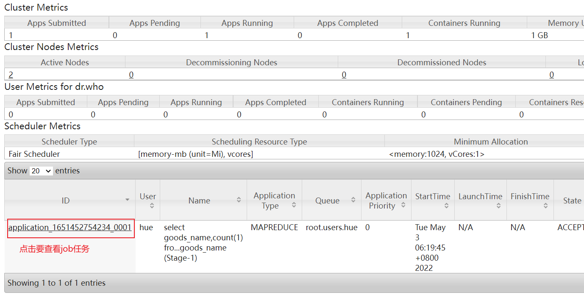
Task: Sort by FinishTime sort arrows
Action: tap(545, 206)
